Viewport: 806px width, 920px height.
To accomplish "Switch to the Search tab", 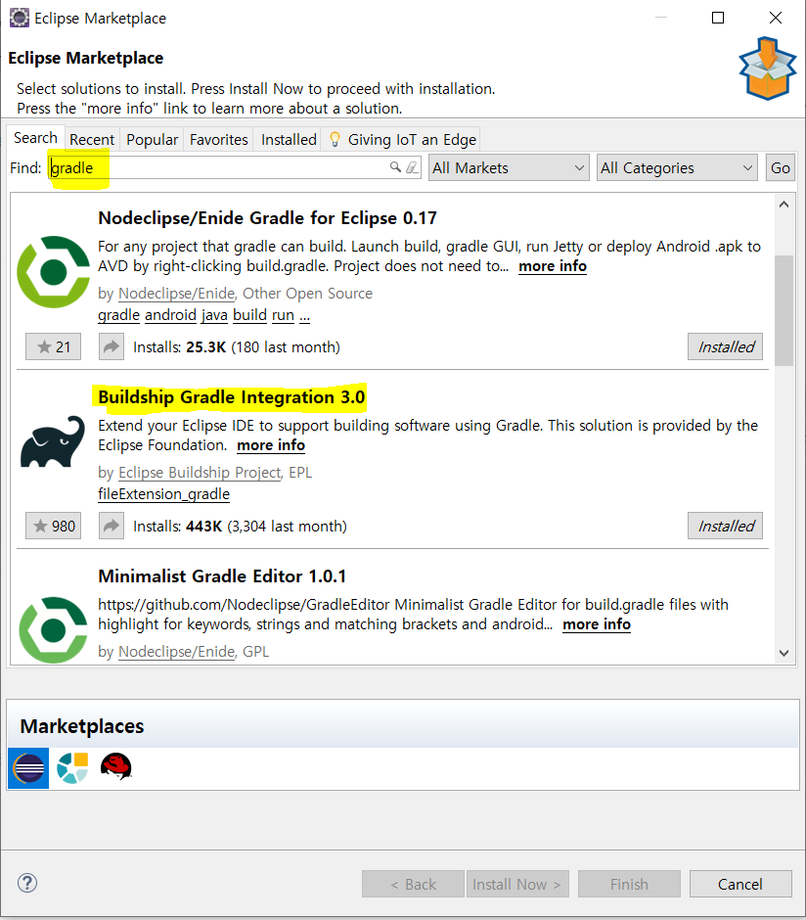I will pos(36,138).
